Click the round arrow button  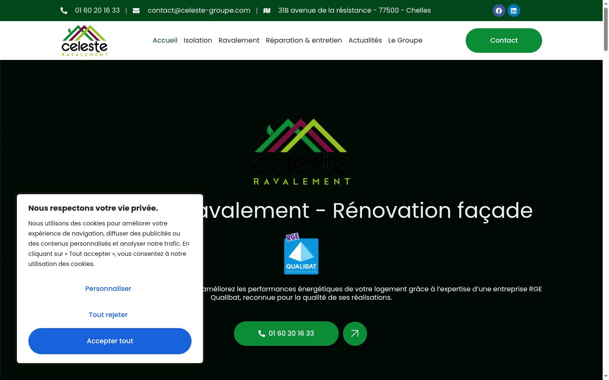pyautogui.click(x=355, y=334)
